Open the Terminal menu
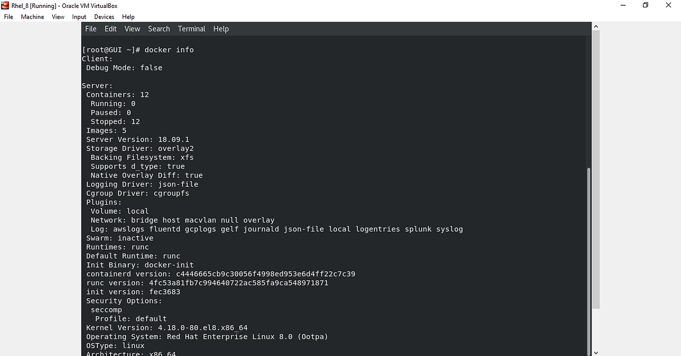The width and height of the screenshot is (681, 356). point(191,28)
